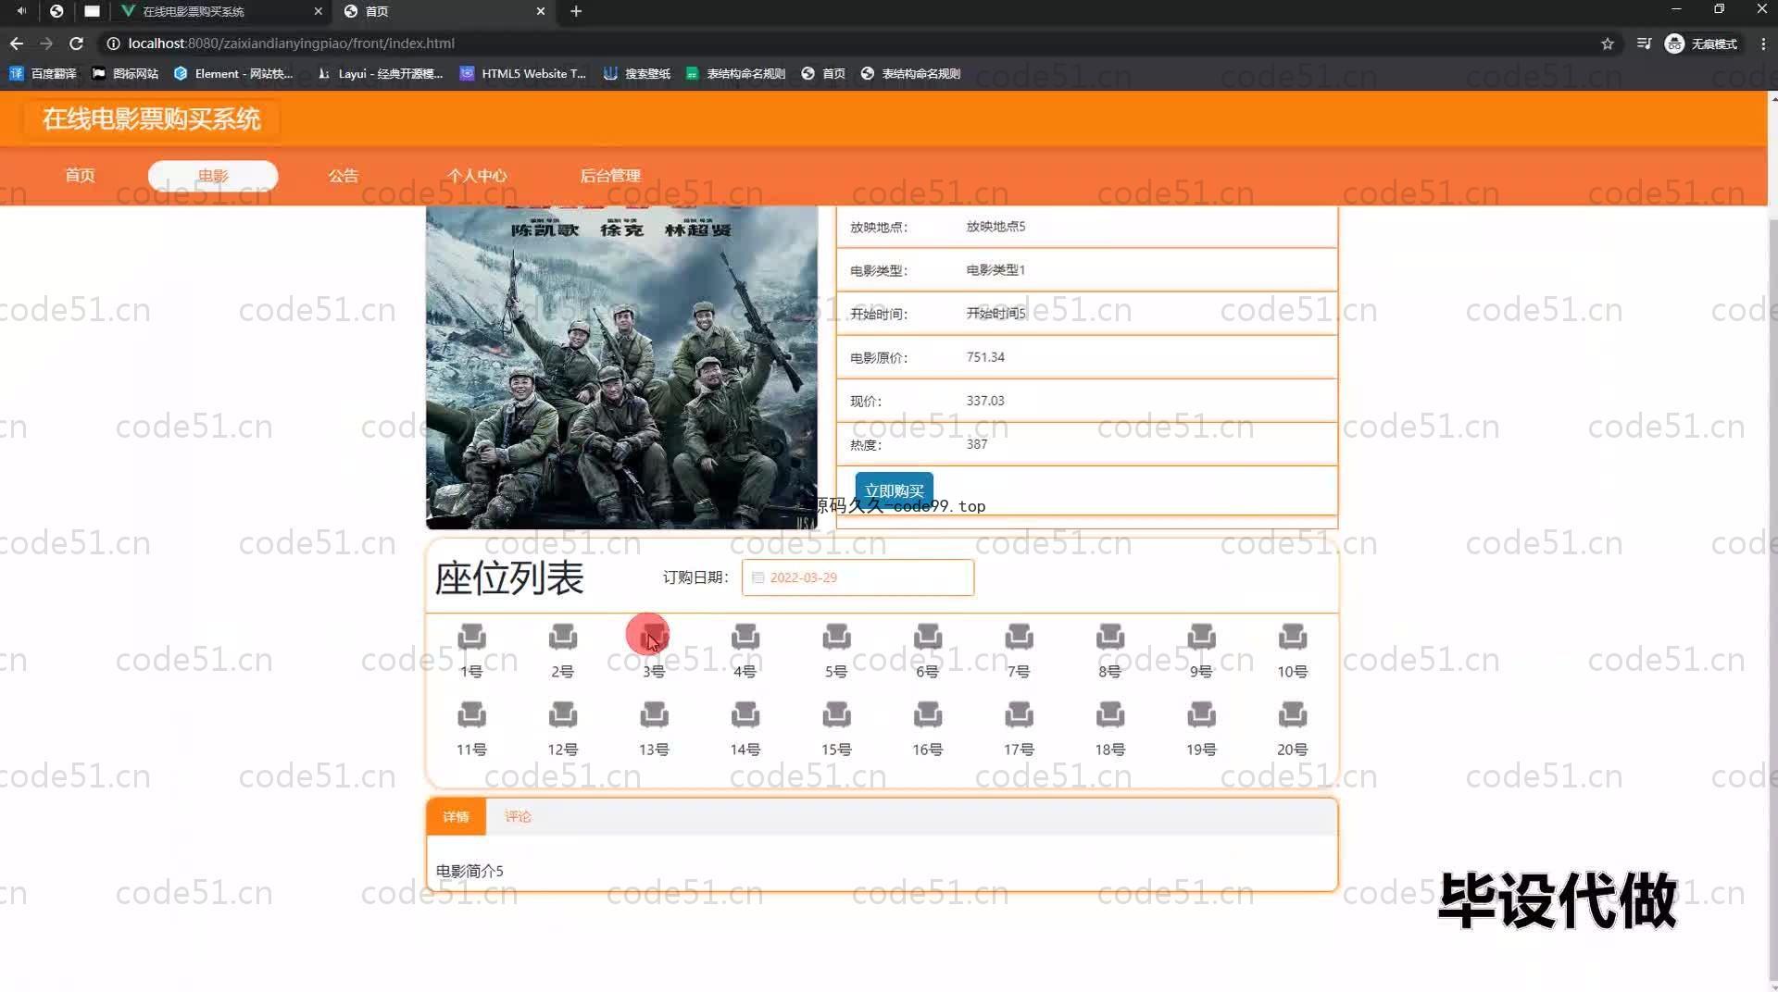Switch to 评论 tab

click(518, 817)
